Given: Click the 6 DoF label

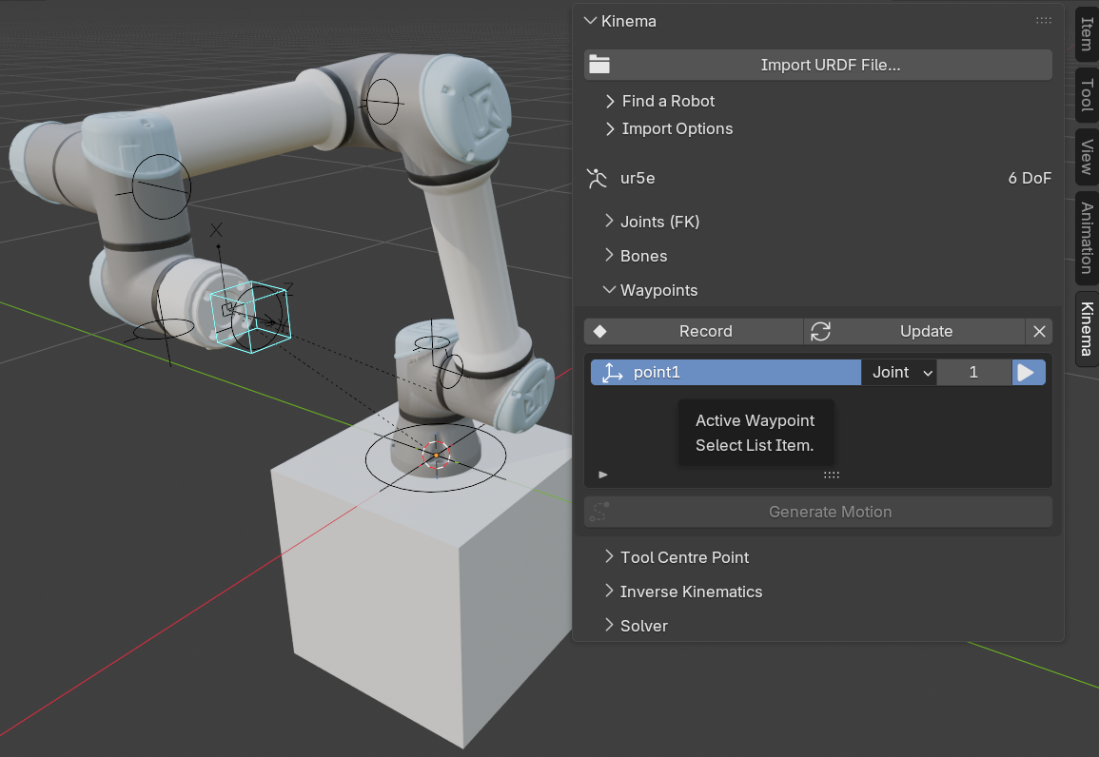Looking at the screenshot, I should point(1030,179).
